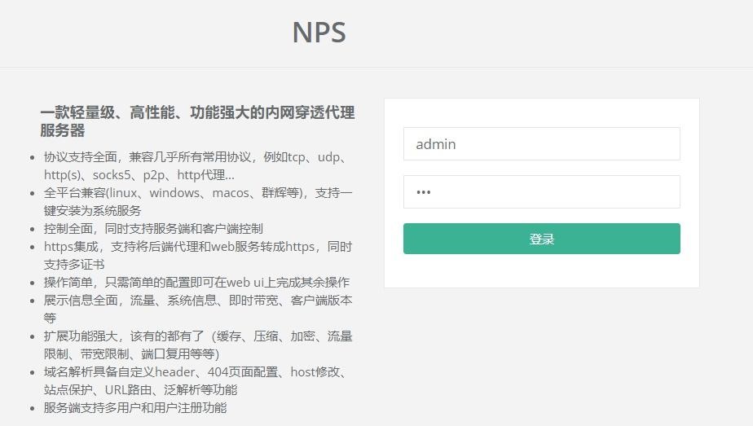Viewport: 753px width, 426px height.
Task: Click the https集成 feature bullet
Action: [x=197, y=255]
